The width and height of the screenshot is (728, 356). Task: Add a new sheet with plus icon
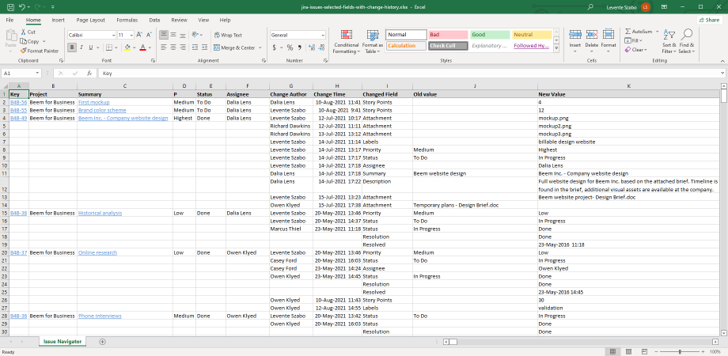[102, 341]
